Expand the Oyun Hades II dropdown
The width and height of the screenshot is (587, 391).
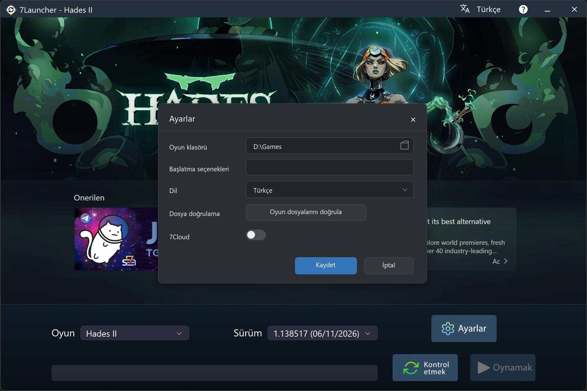135,333
